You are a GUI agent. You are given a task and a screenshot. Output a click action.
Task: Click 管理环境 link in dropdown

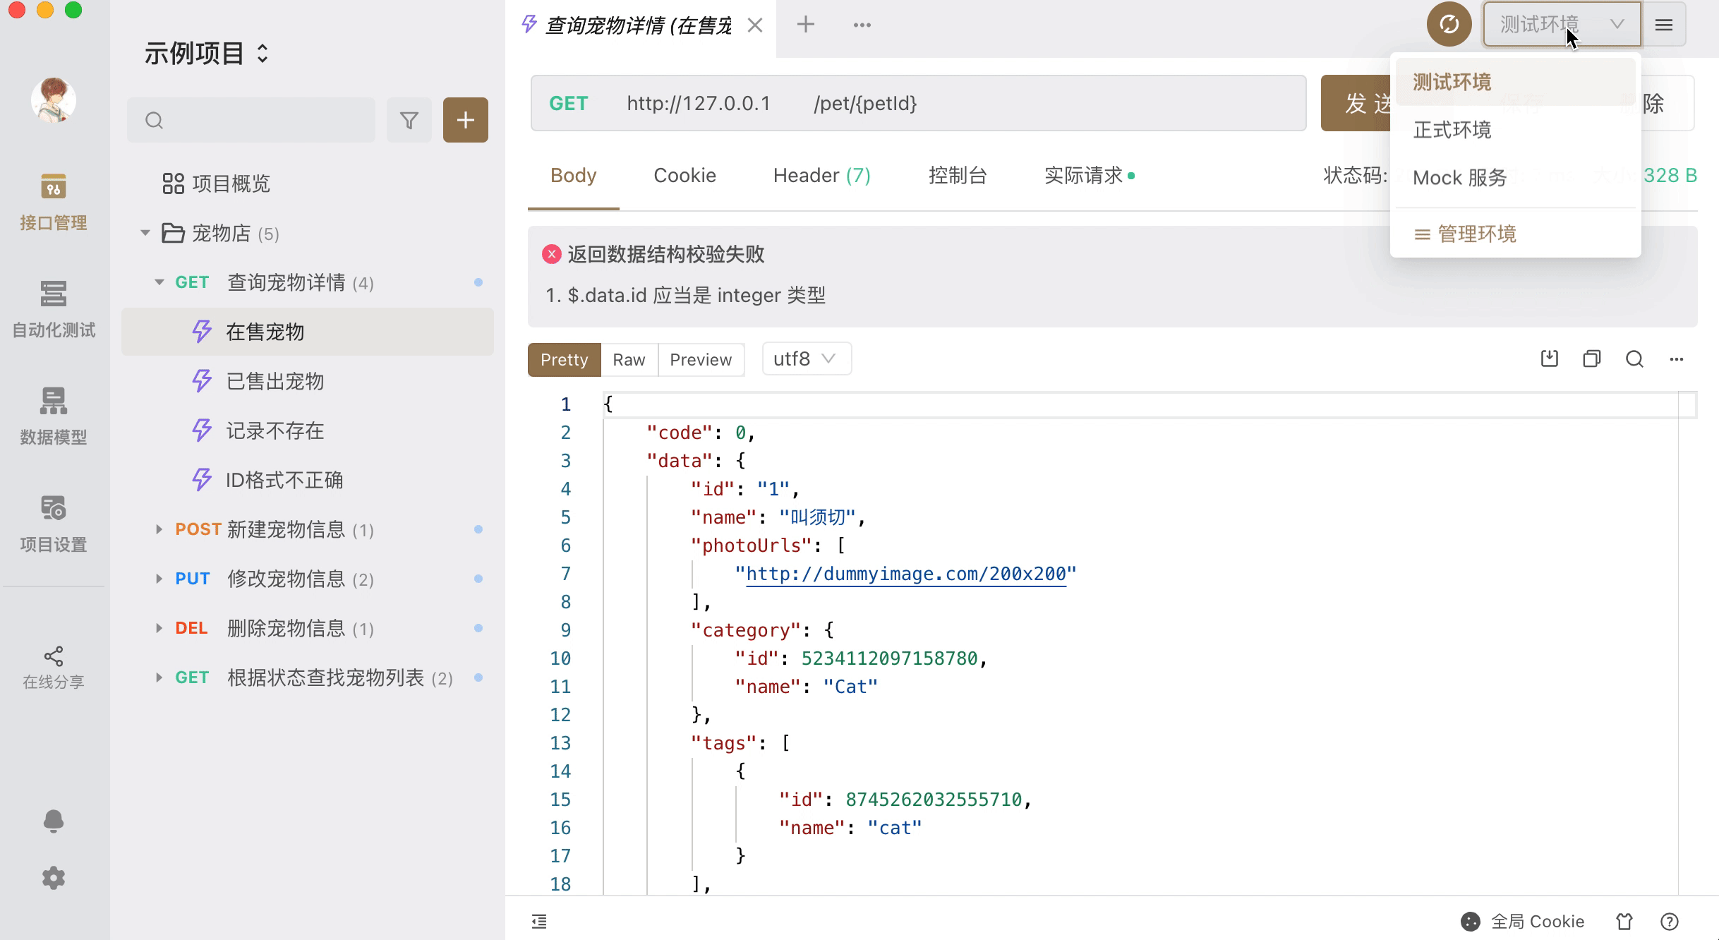tap(1476, 234)
